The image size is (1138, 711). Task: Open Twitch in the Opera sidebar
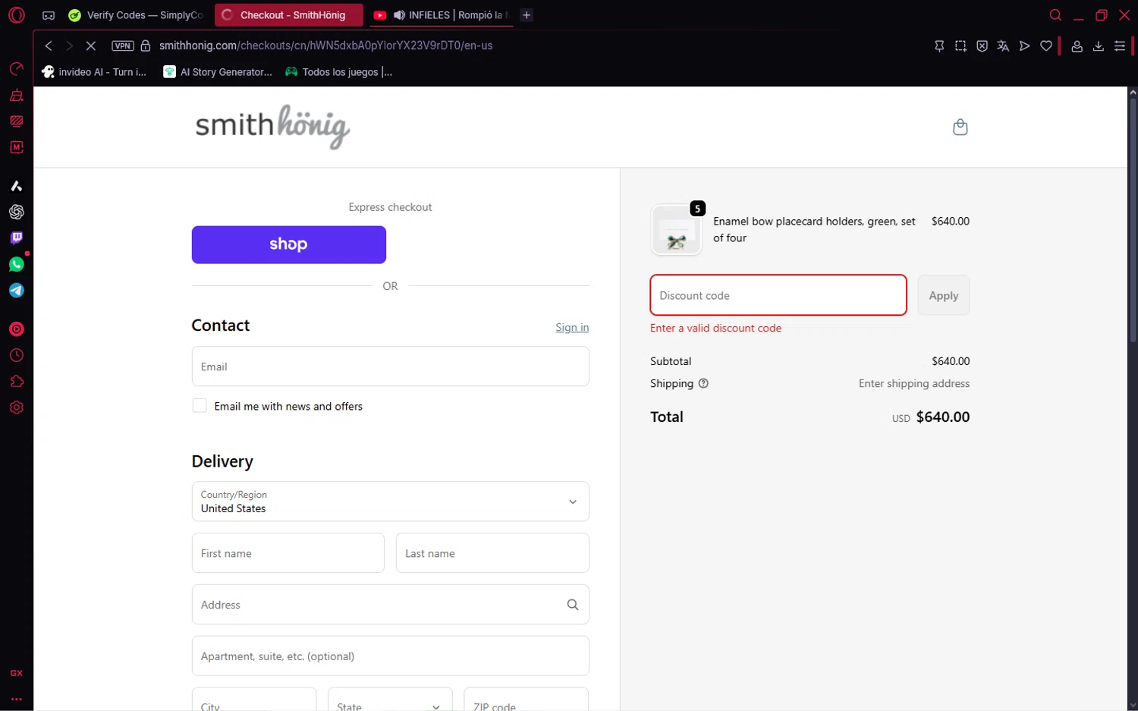coord(16,238)
